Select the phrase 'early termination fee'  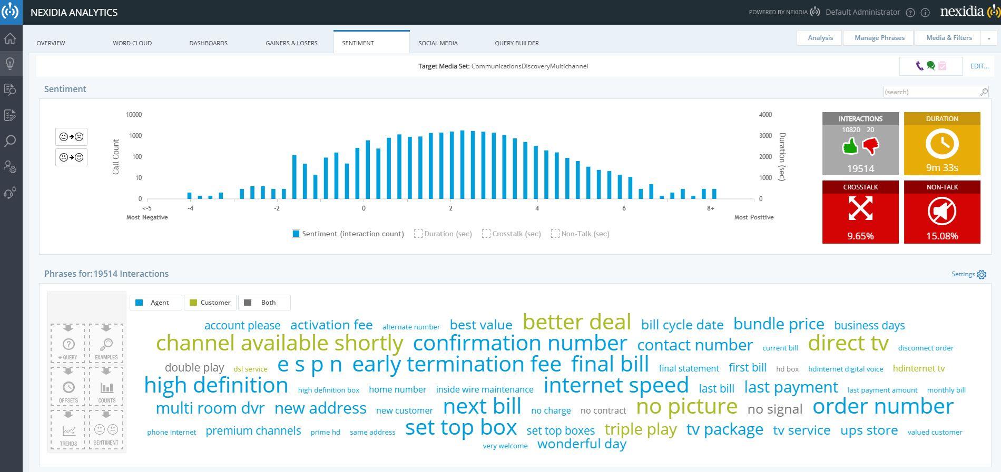(456, 364)
